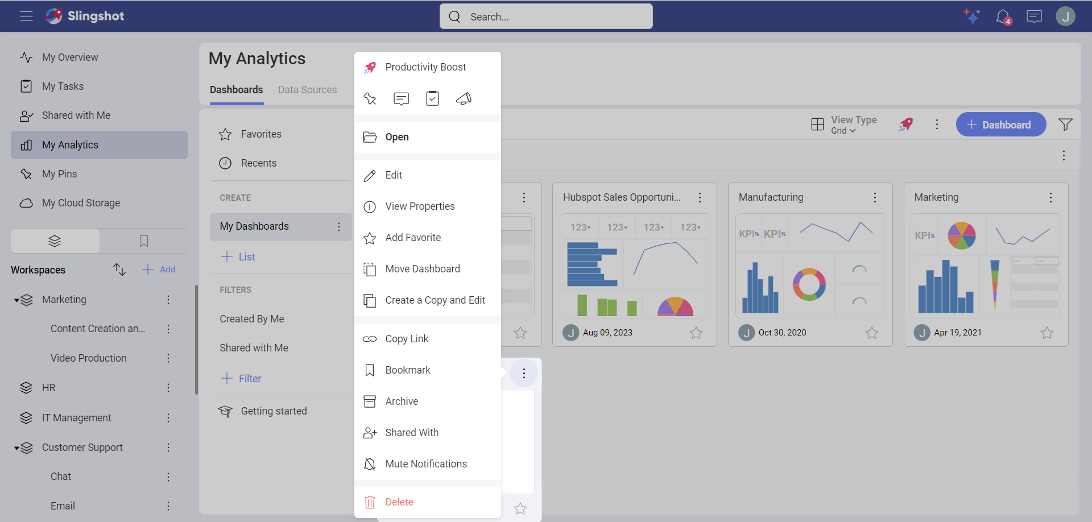This screenshot has width=1092, height=522.
Task: Open the hamburger navigation menu
Action: [26, 16]
